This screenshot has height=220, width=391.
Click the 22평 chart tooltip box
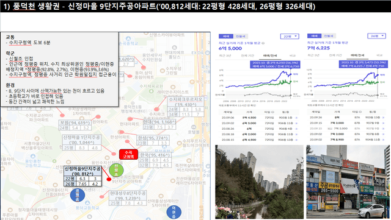pos(275,65)
